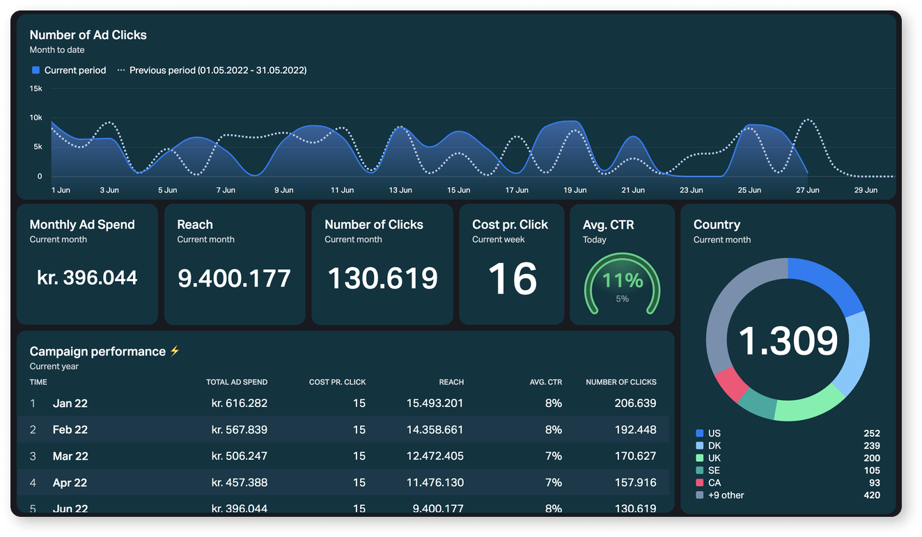Select the Apr 22 row label
The width and height of the screenshot is (922, 537).
pos(70,483)
